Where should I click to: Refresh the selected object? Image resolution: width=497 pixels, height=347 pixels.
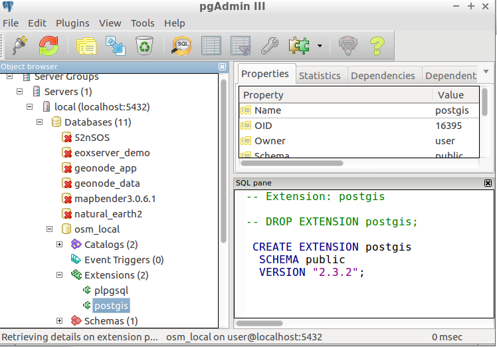pos(49,46)
